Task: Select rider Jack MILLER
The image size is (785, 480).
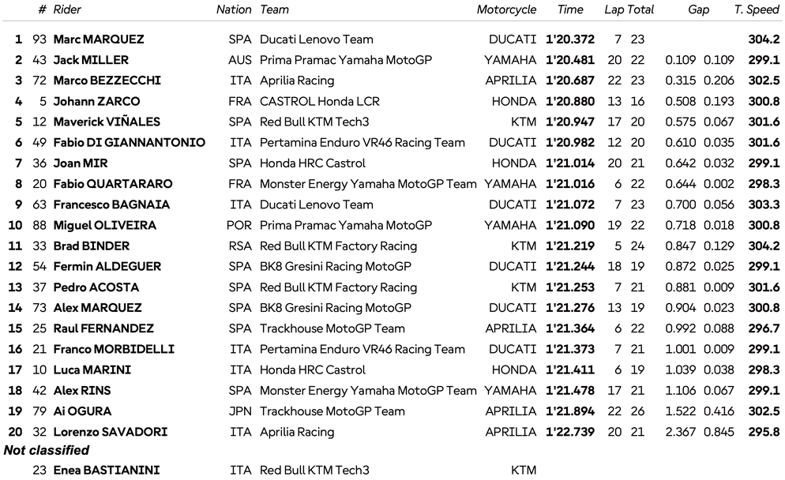Action: point(91,60)
